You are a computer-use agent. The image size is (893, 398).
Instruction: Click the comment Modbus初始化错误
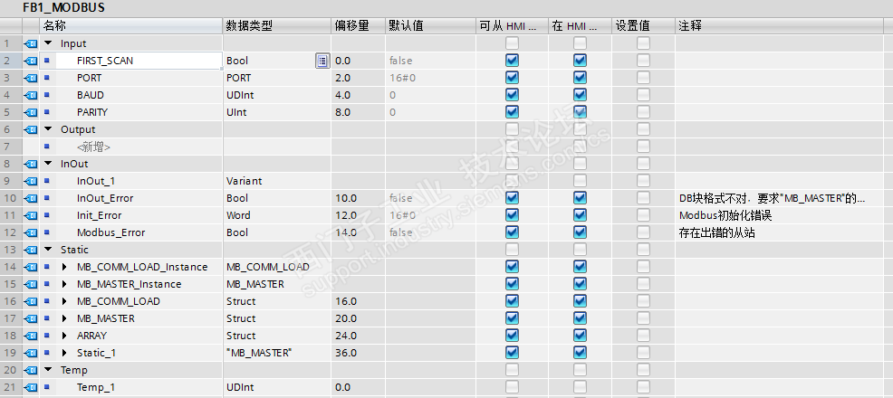(725, 215)
